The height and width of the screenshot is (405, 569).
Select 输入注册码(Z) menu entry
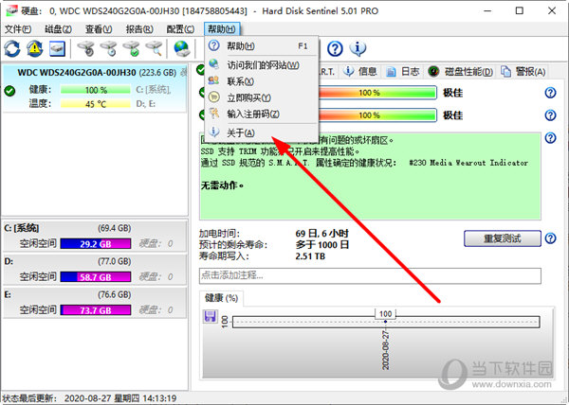(262, 114)
